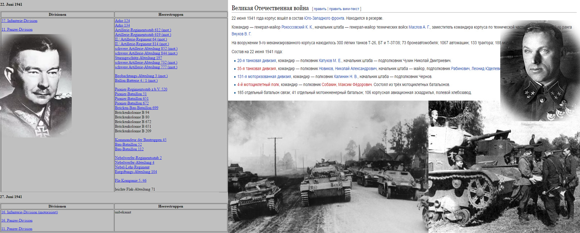Viewport: 580px width, 233px height.
Task: Open Artillerie-Regimentsstab 619 (mot.) link
Action: [143, 35]
